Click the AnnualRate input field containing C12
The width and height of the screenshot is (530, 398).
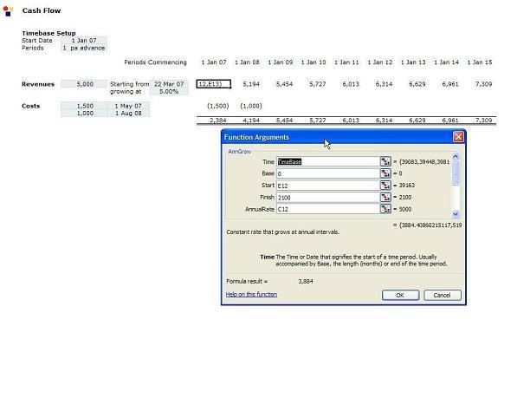point(328,209)
